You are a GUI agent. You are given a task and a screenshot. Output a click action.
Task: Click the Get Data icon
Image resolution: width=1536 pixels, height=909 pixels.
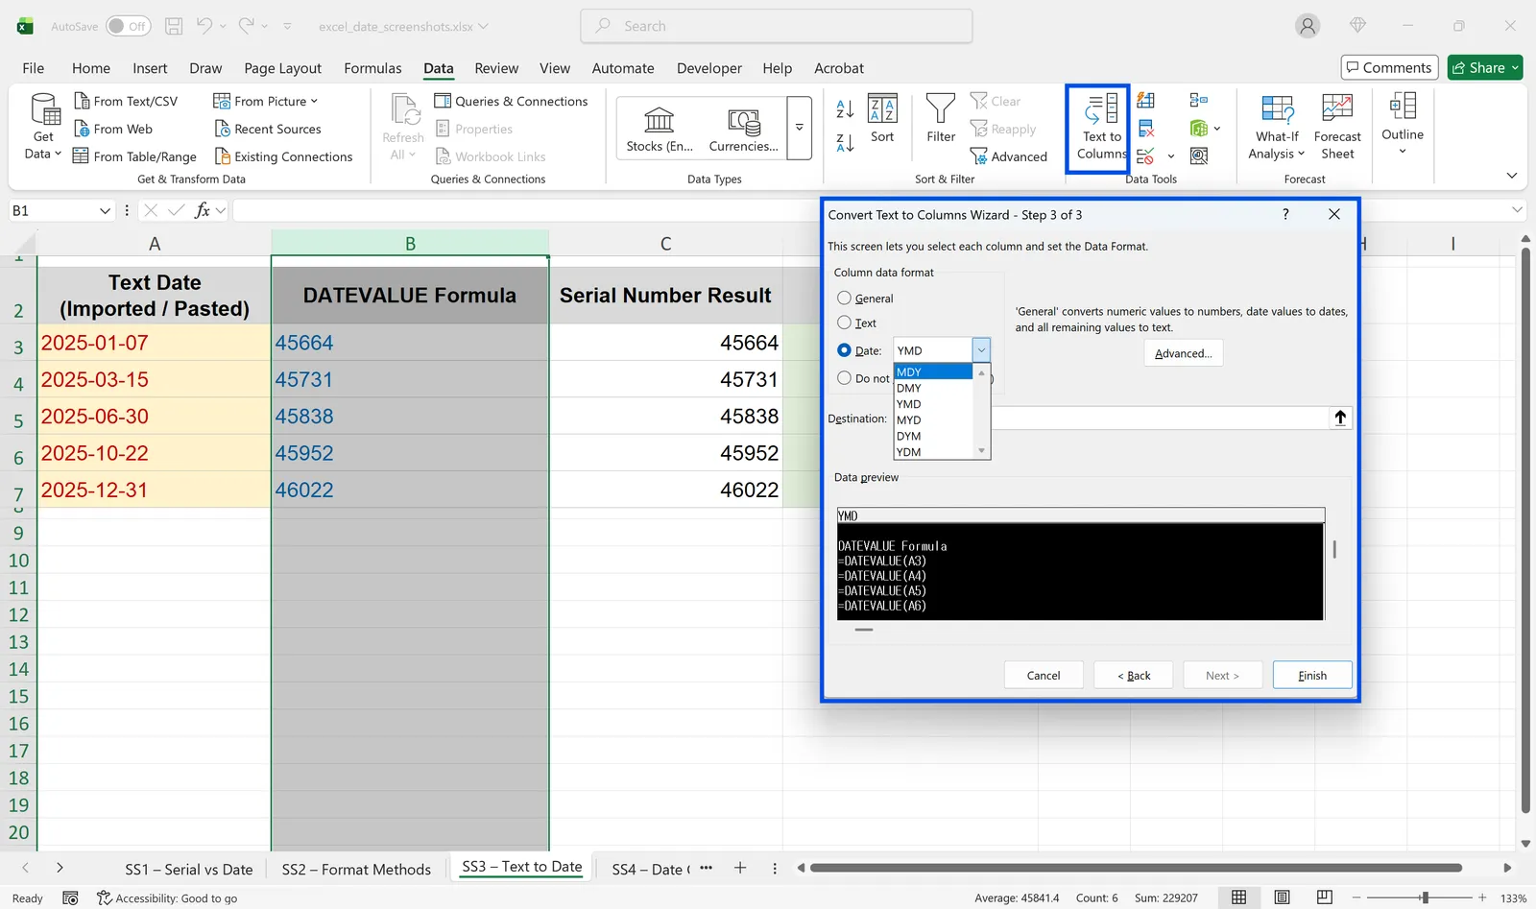[x=44, y=109]
